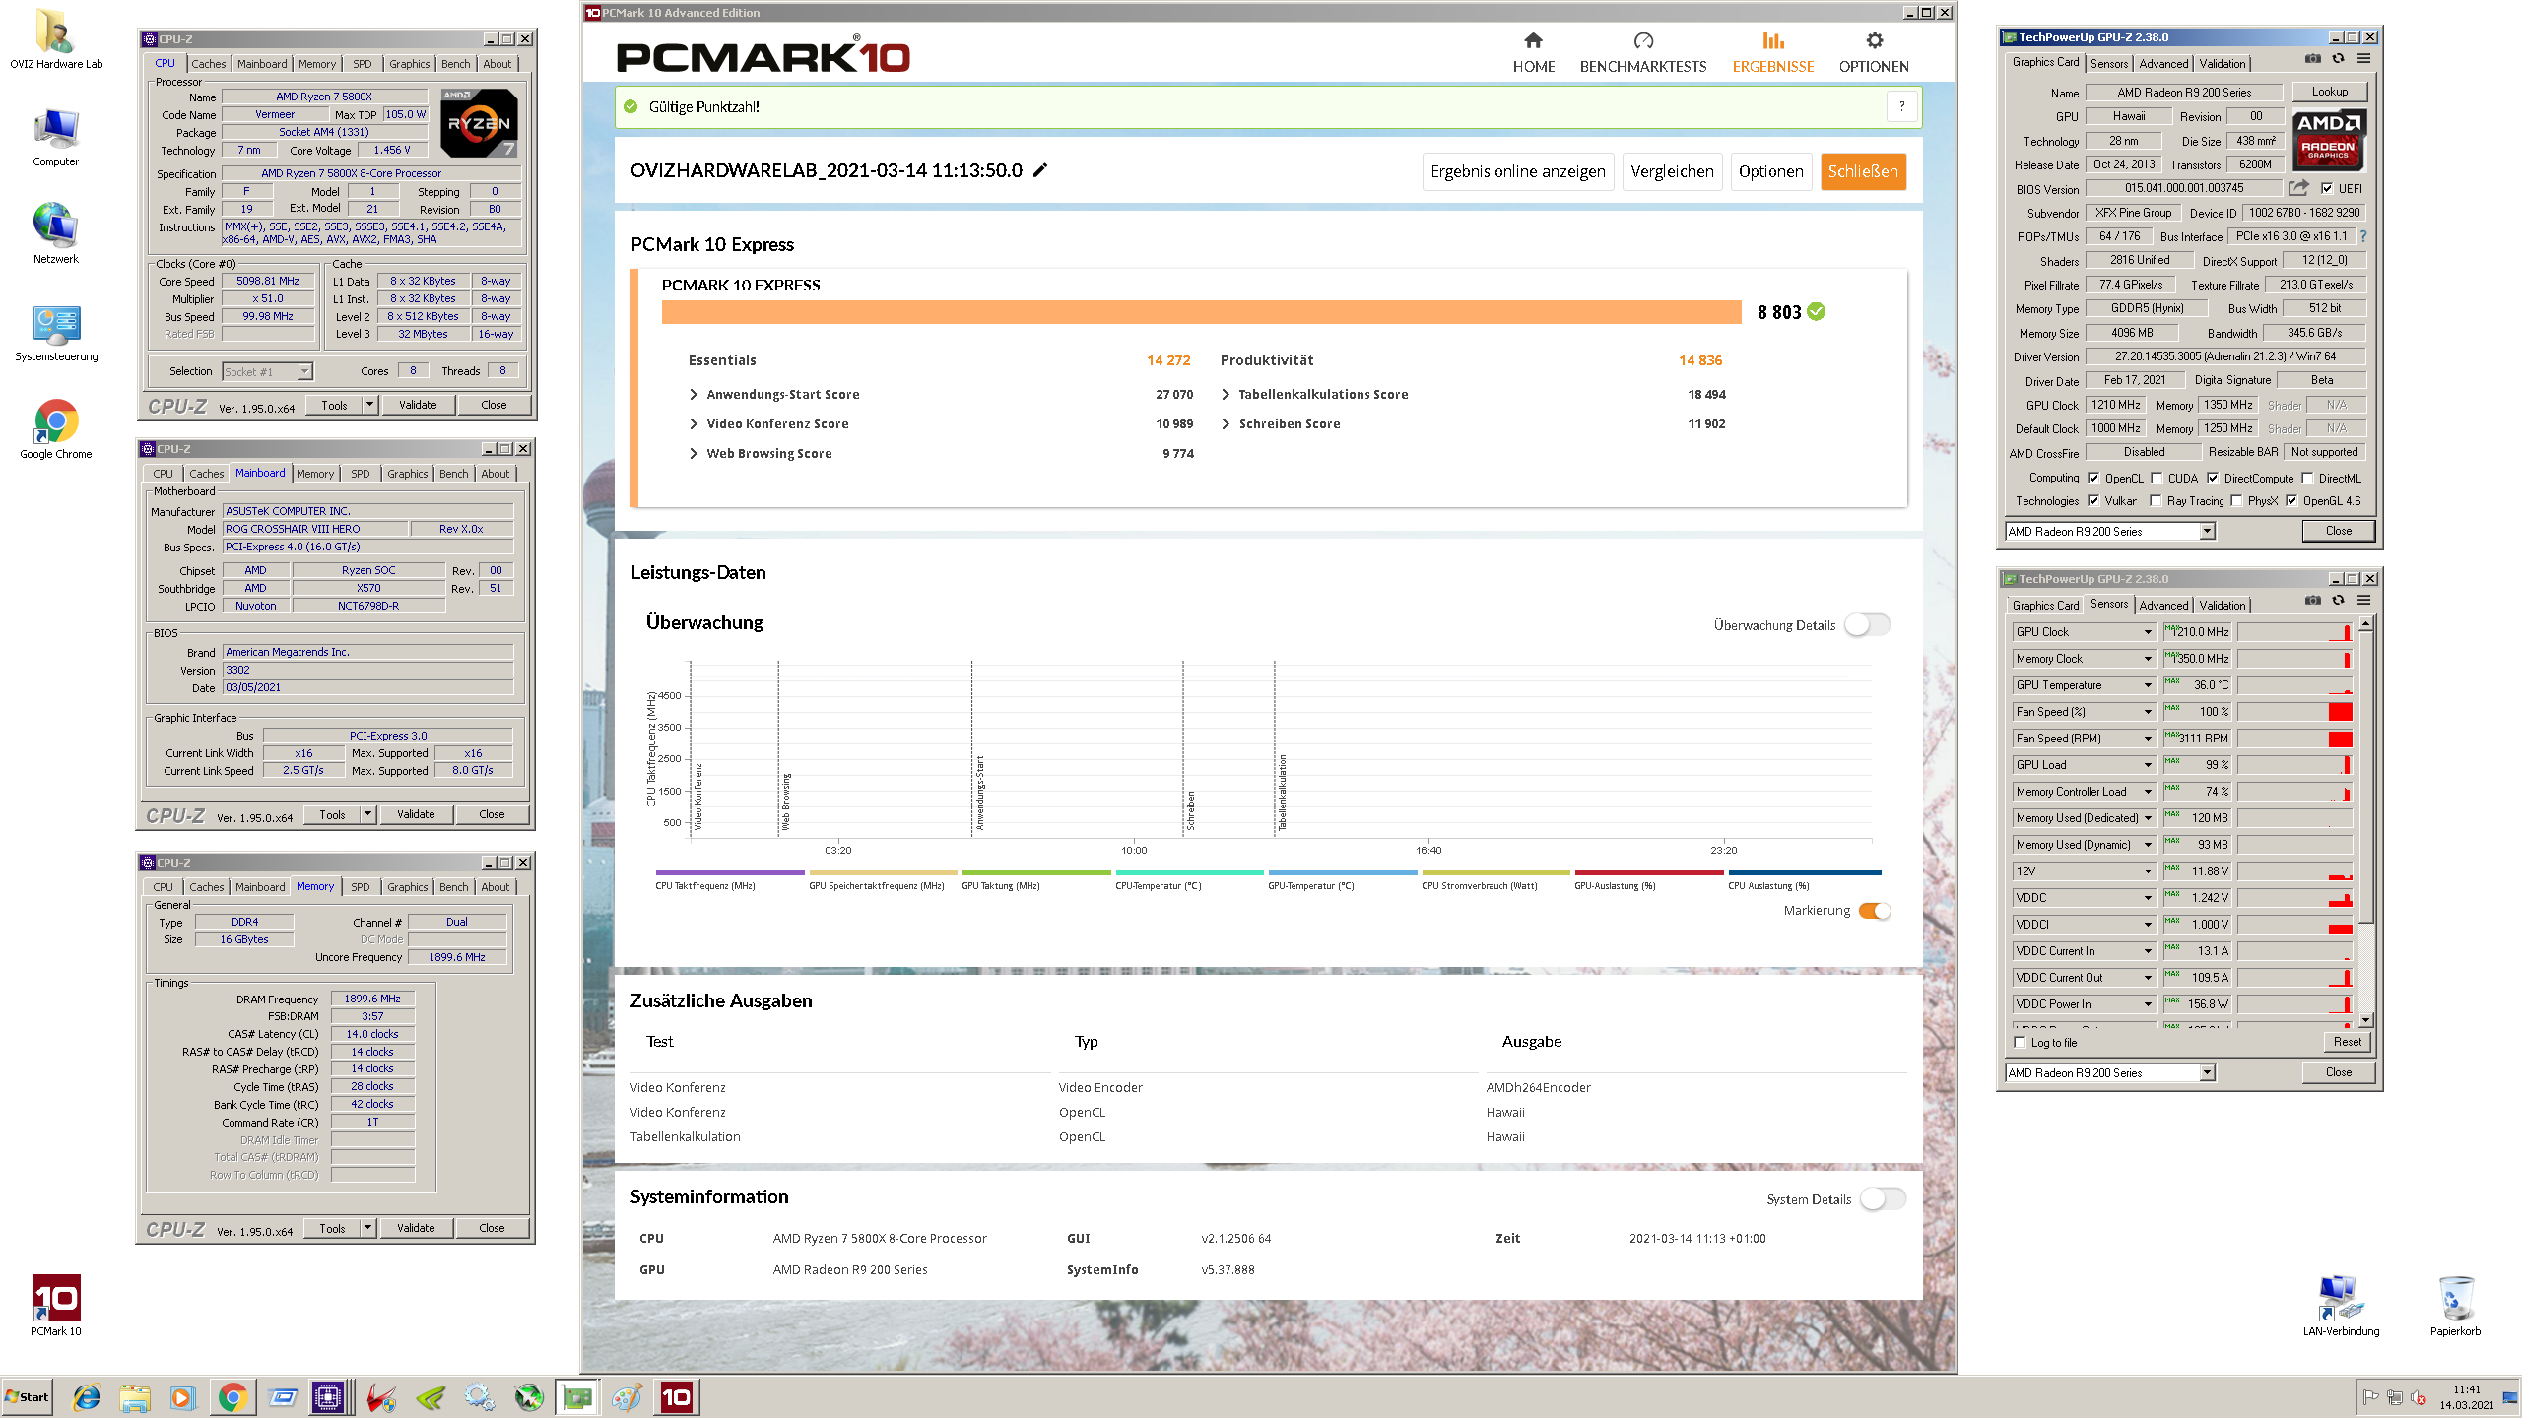Image resolution: width=2522 pixels, height=1418 pixels.
Task: Toggle Ray Tracing checkbox in GPU-Z
Action: click(2156, 500)
